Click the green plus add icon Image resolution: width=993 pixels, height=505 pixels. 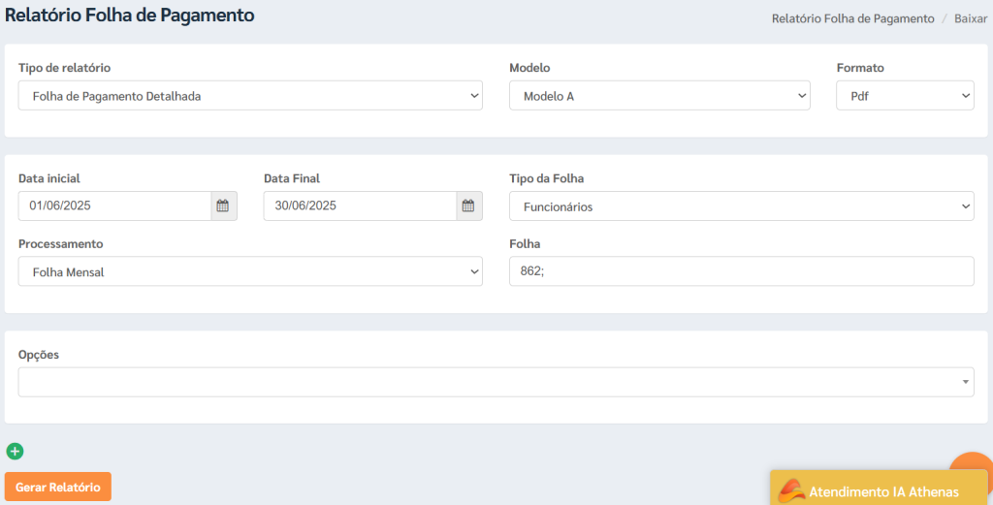(15, 452)
